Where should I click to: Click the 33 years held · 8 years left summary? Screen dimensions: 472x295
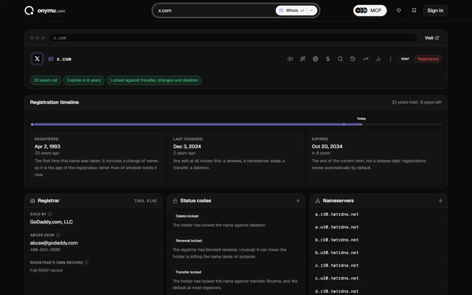pyautogui.click(x=417, y=102)
